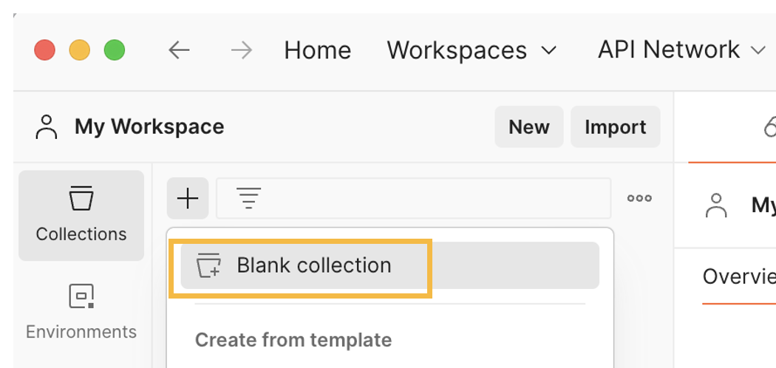This screenshot has width=776, height=368.
Task: Go back using the left arrow
Action: 179,50
